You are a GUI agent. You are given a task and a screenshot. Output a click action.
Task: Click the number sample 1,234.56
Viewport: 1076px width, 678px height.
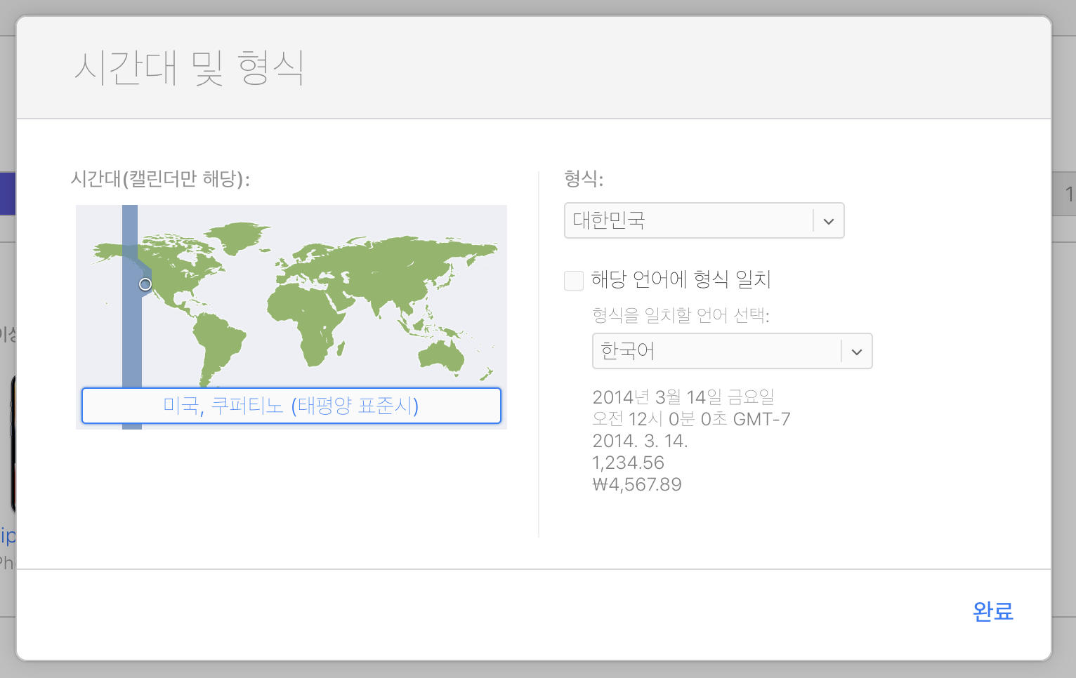tap(628, 463)
